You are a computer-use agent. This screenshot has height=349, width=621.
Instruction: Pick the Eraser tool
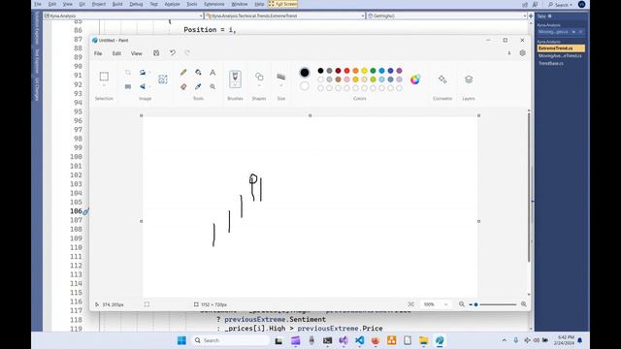183,86
